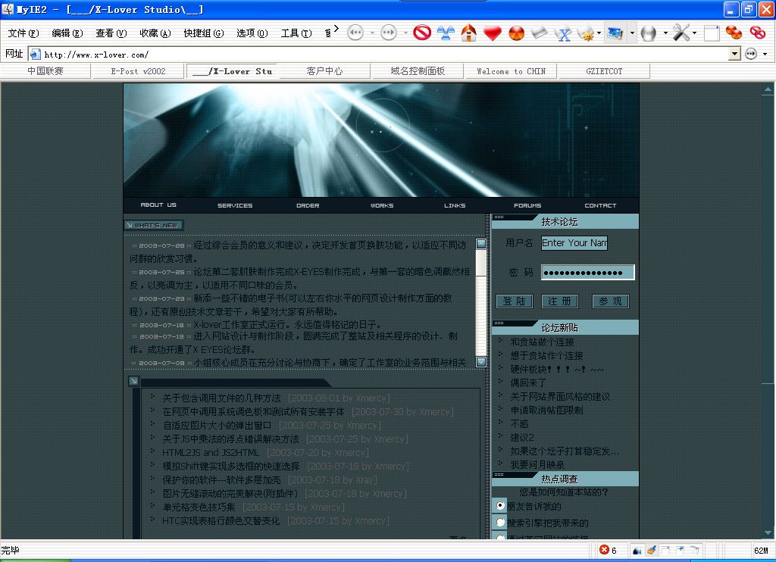Click the broom cleanup icon in status bar
The width and height of the screenshot is (776, 562).
(x=652, y=550)
